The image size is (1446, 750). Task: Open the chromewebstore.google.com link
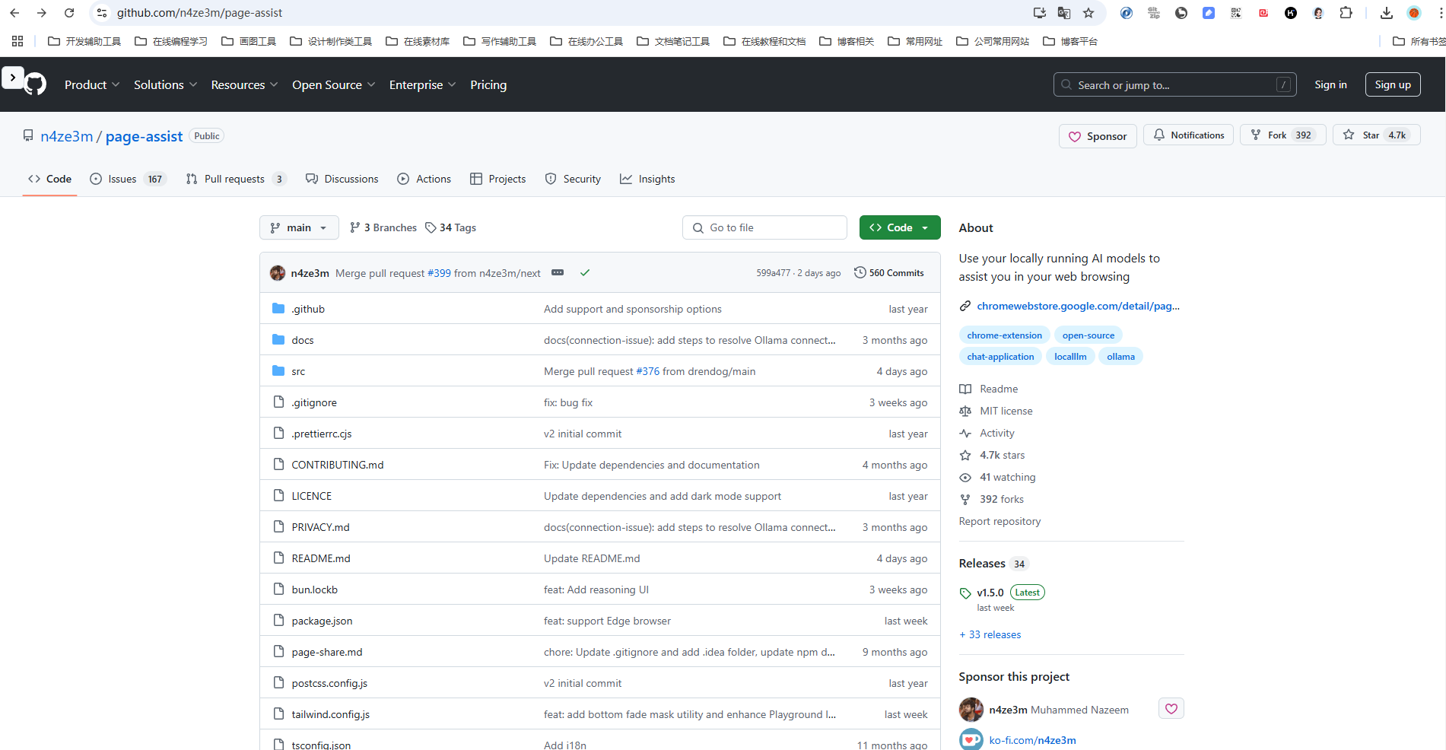1078,306
